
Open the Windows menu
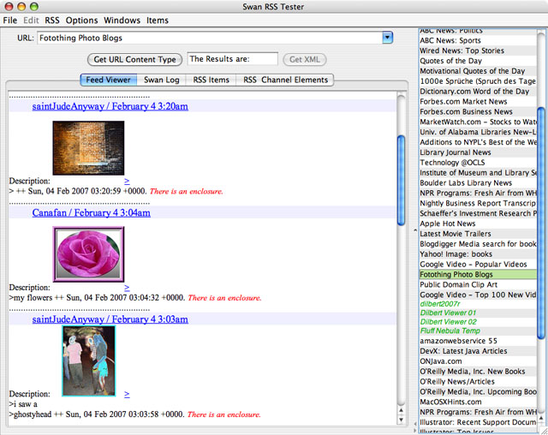click(122, 20)
